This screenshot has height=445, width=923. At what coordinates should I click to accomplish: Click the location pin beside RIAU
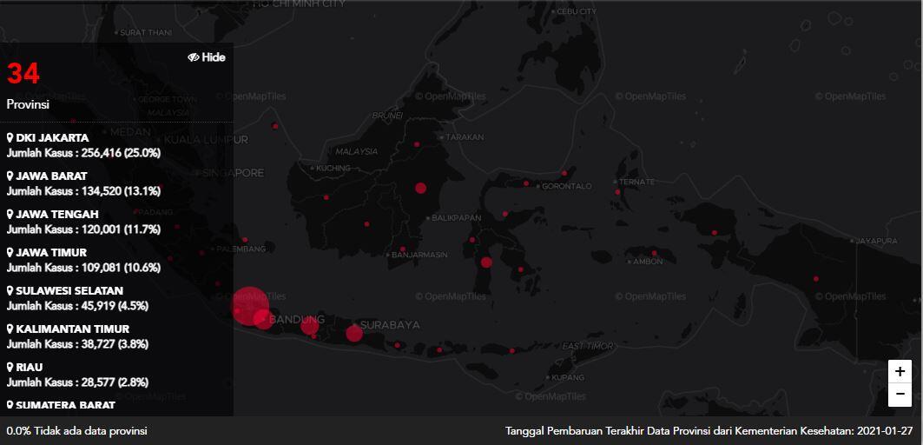tap(10, 368)
